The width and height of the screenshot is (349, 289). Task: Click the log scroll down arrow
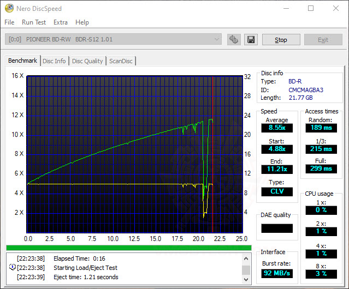(246, 279)
